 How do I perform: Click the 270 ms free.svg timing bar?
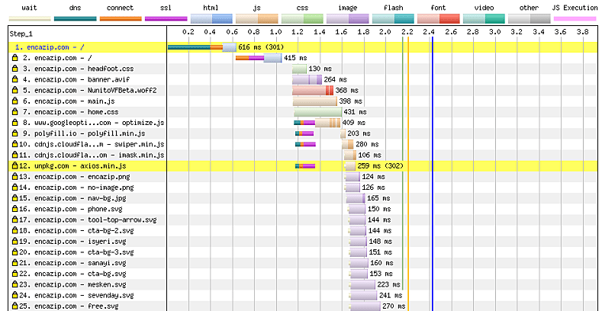click(x=365, y=306)
